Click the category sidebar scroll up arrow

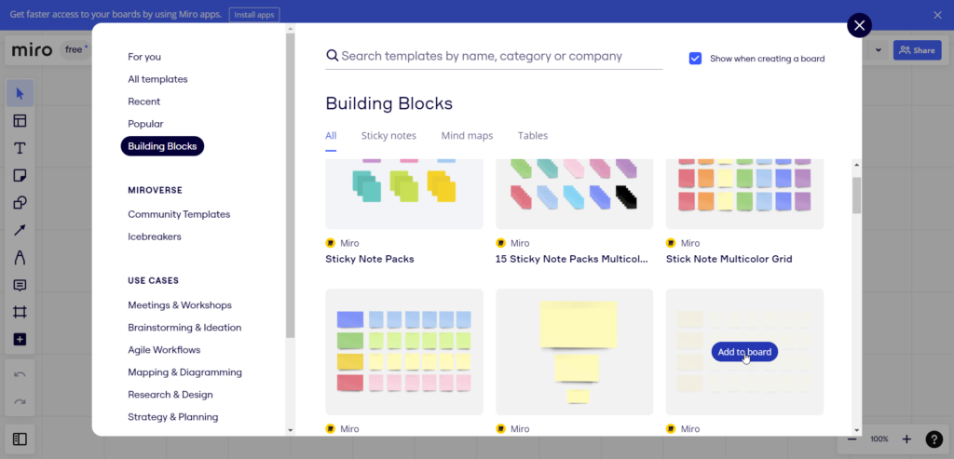pos(291,28)
